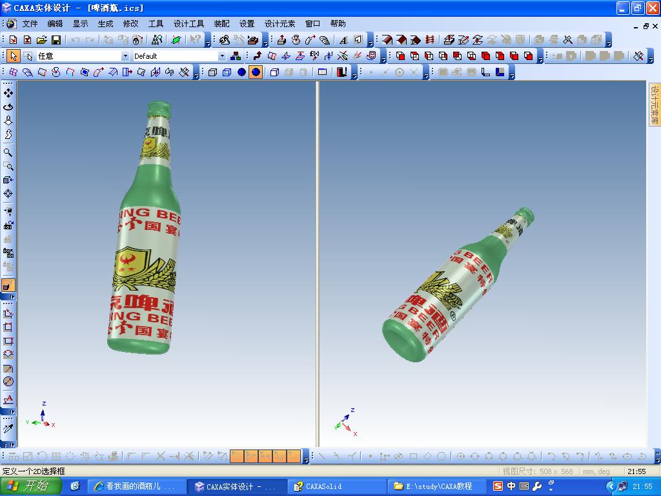Viewport: 661px width, 496px height.
Task: Select the Zoom window tool
Action: pos(8,166)
